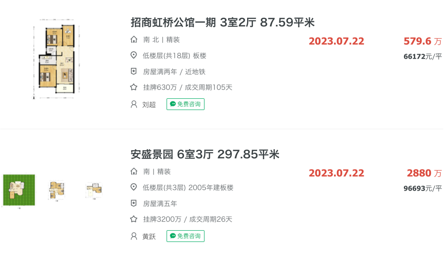
Task: Click star icon beside 挂牌630万
Action: 134,87
